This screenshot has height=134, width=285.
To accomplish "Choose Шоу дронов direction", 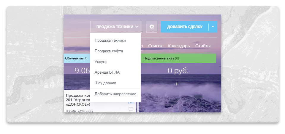I will [105, 83].
